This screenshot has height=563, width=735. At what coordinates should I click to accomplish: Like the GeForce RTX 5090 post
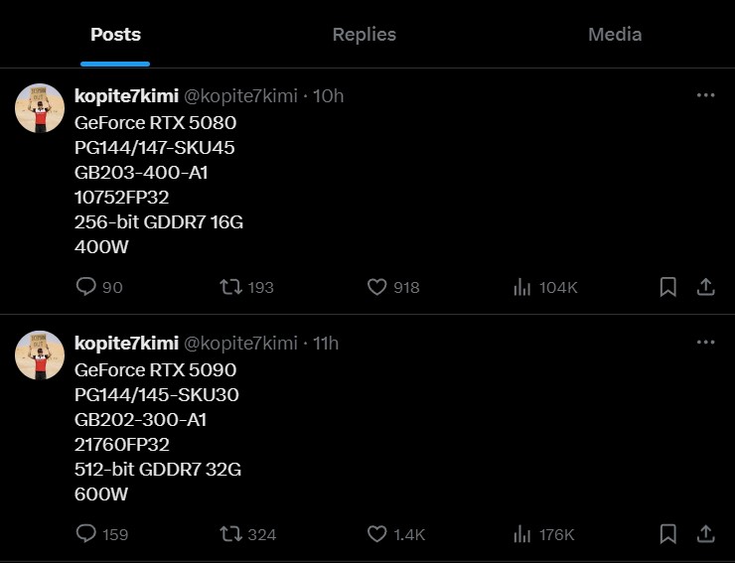[376, 534]
